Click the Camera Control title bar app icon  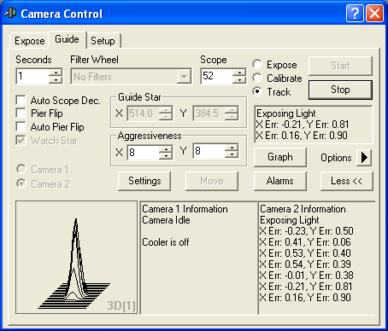click(x=11, y=13)
